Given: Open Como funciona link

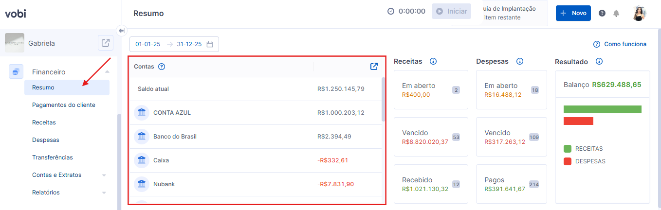Looking at the screenshot, I should [x=625, y=44].
